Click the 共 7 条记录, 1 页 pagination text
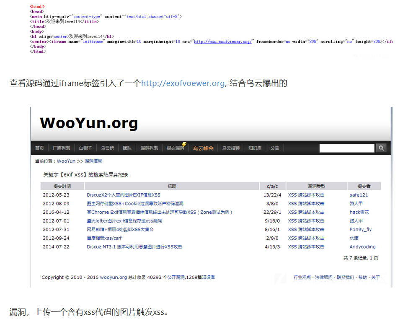The height and width of the screenshot is (319, 403). click(361, 258)
